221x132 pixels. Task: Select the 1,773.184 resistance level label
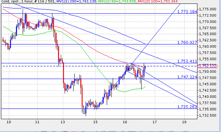point(187,12)
